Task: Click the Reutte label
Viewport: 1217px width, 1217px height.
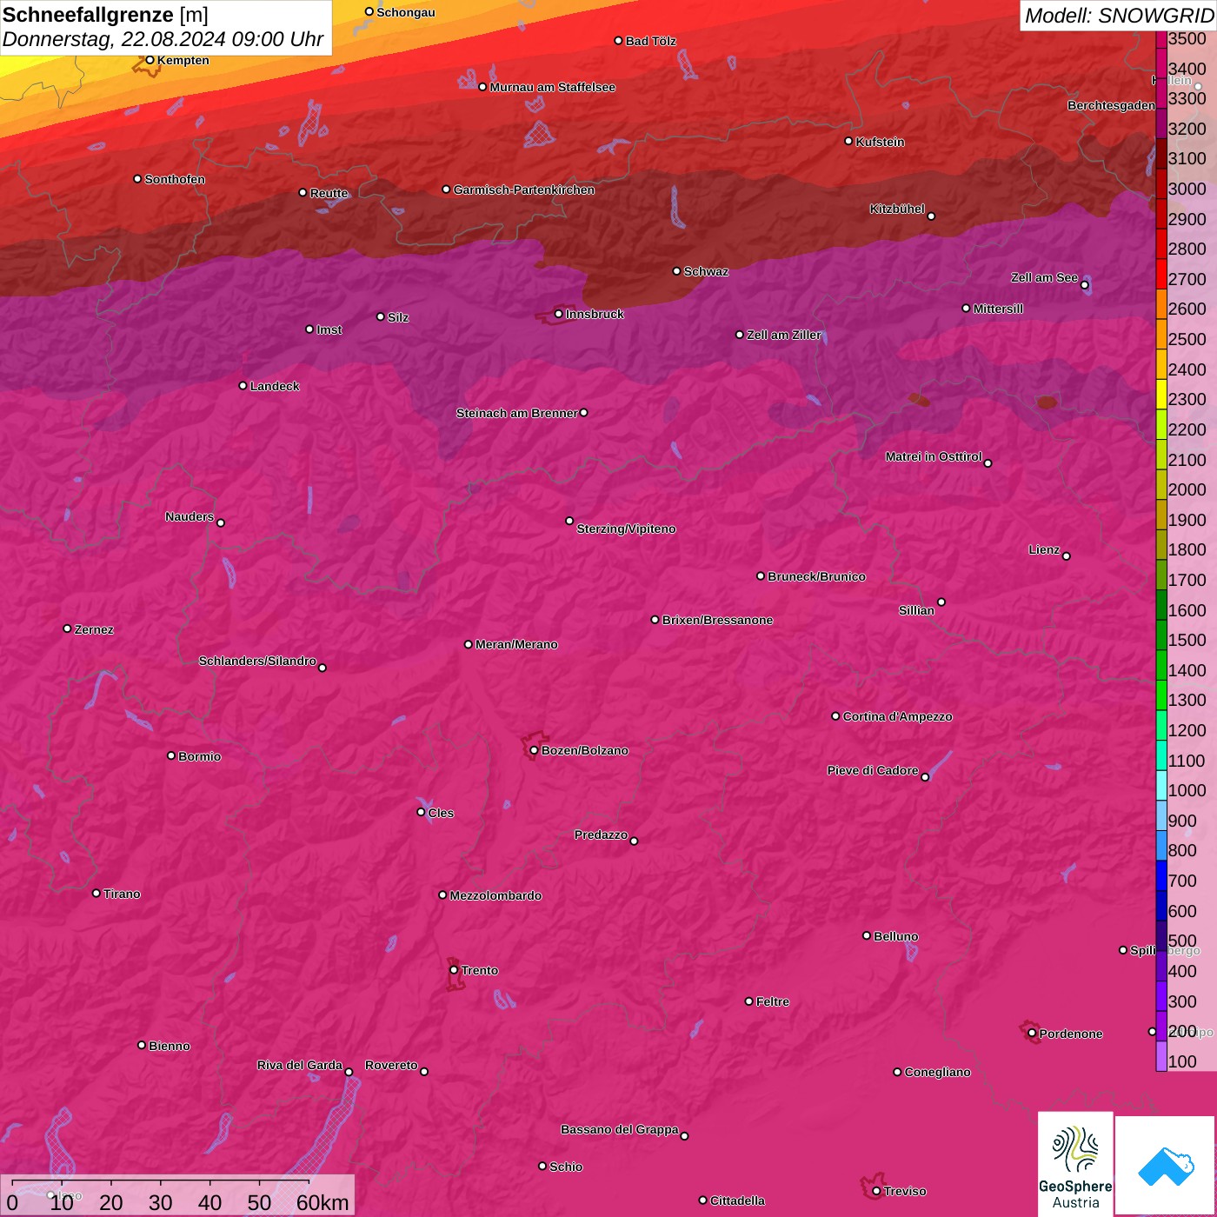Action: tap(329, 193)
